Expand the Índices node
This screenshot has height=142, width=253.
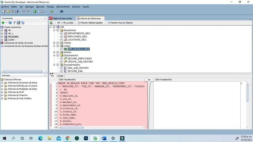point(54,52)
